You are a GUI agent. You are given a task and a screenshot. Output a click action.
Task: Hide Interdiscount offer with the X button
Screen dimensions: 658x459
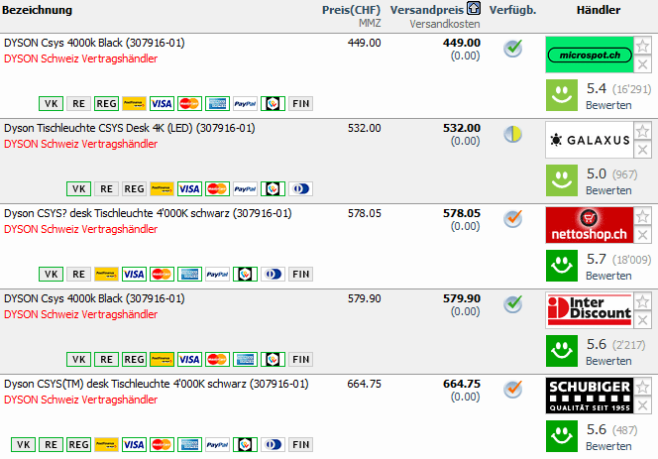643,319
